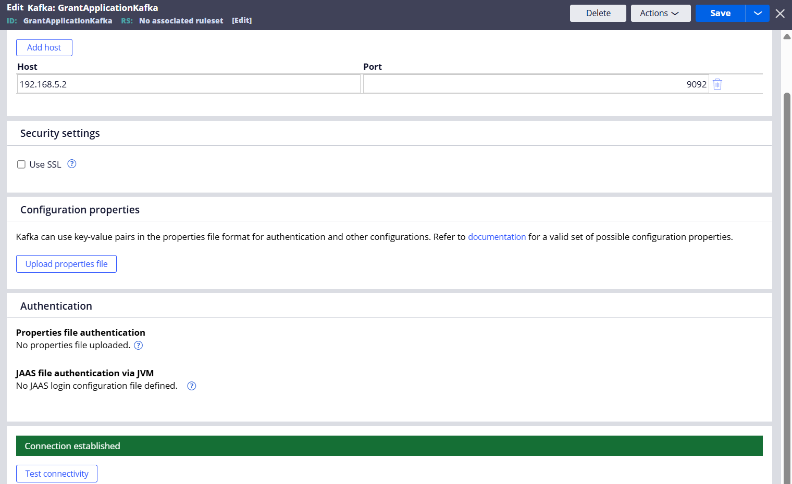The image size is (792, 484).
Task: Click the Authentication section heading
Action: 56,306
